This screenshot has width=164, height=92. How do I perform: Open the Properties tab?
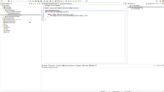click(52, 66)
